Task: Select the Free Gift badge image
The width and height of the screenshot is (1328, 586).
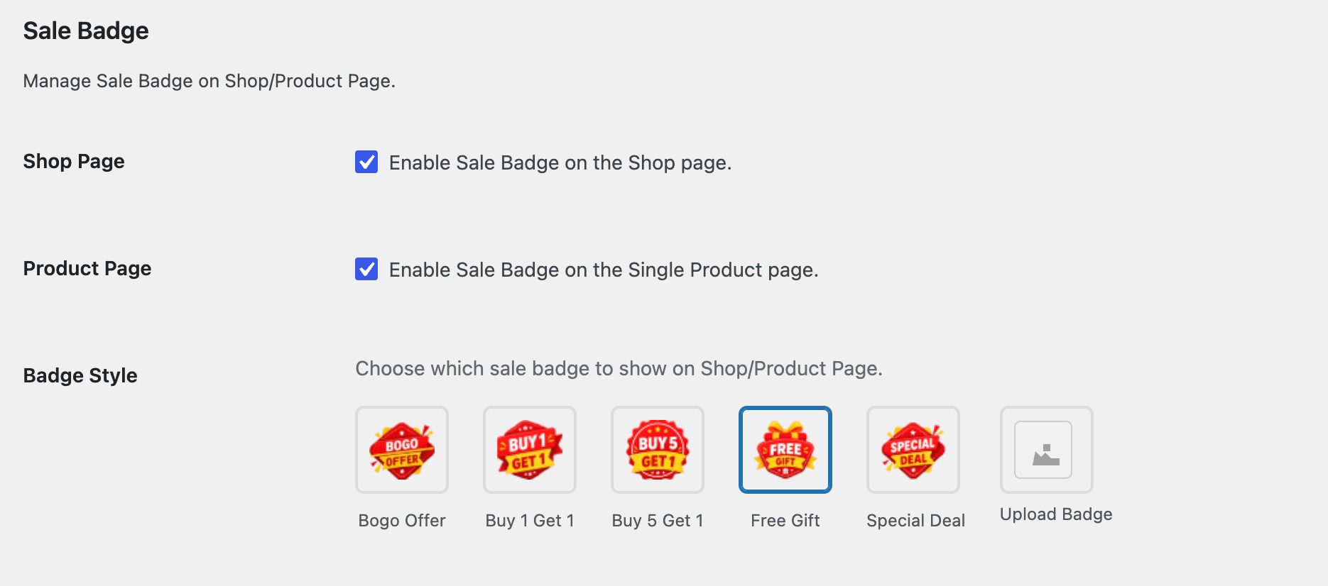Action: coord(785,450)
